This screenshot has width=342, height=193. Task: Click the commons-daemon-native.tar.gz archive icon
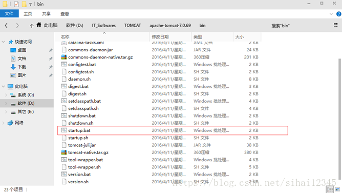coord(64,57)
